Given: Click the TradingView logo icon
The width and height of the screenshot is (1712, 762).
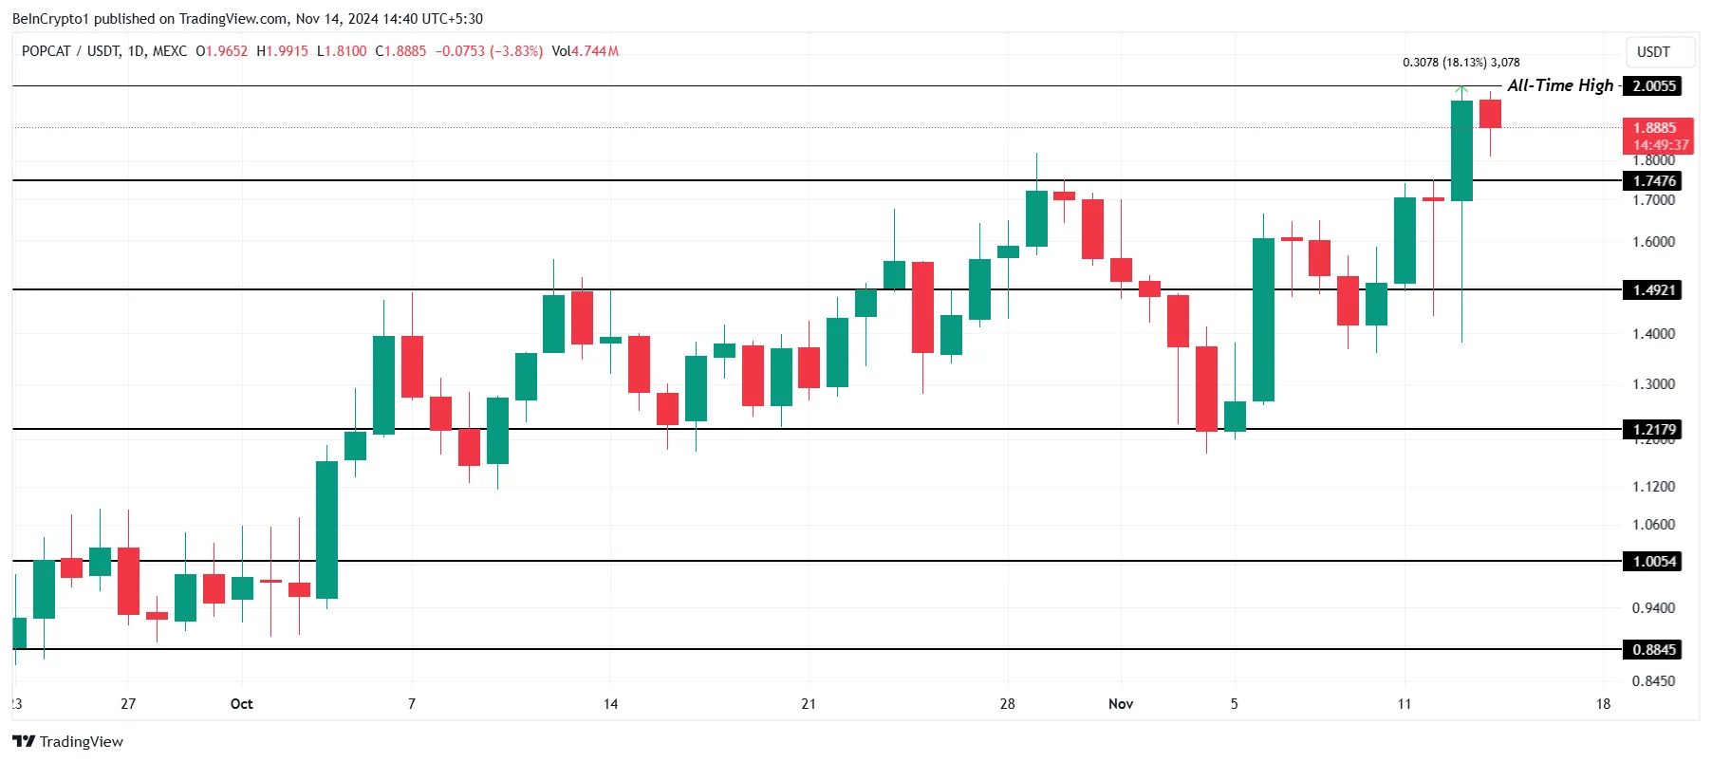Looking at the screenshot, I should pos(24,741).
